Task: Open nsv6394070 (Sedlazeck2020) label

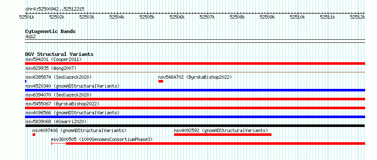Action: pos(58,95)
